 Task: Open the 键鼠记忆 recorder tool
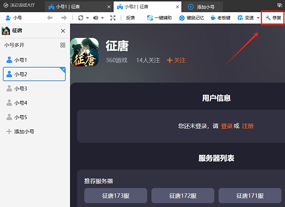[191, 18]
